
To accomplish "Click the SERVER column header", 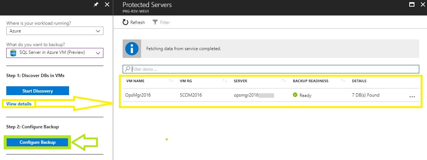I will (x=240, y=81).
